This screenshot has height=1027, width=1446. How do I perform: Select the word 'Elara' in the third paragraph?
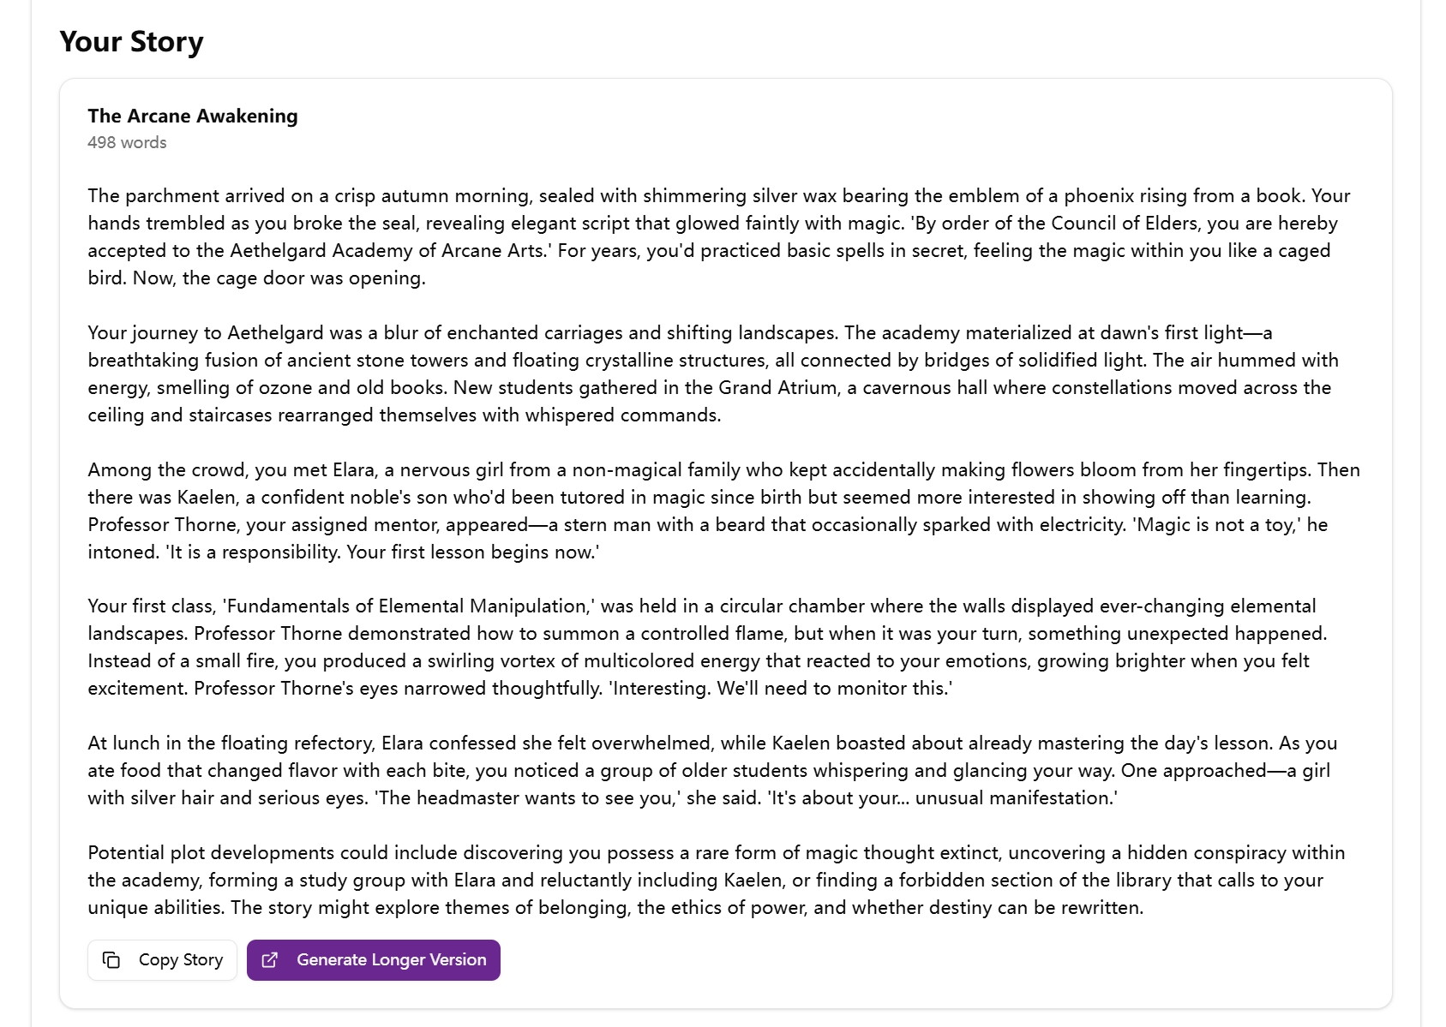point(353,469)
